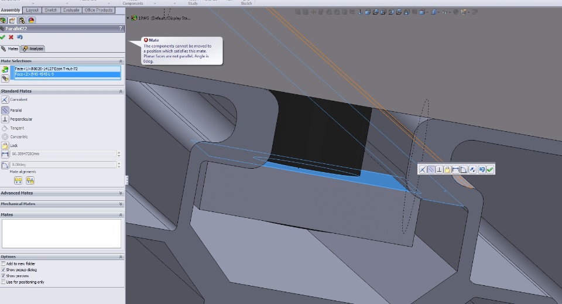Choose Coincident in the floating mate toolbar
562x304 pixels.
click(423, 169)
